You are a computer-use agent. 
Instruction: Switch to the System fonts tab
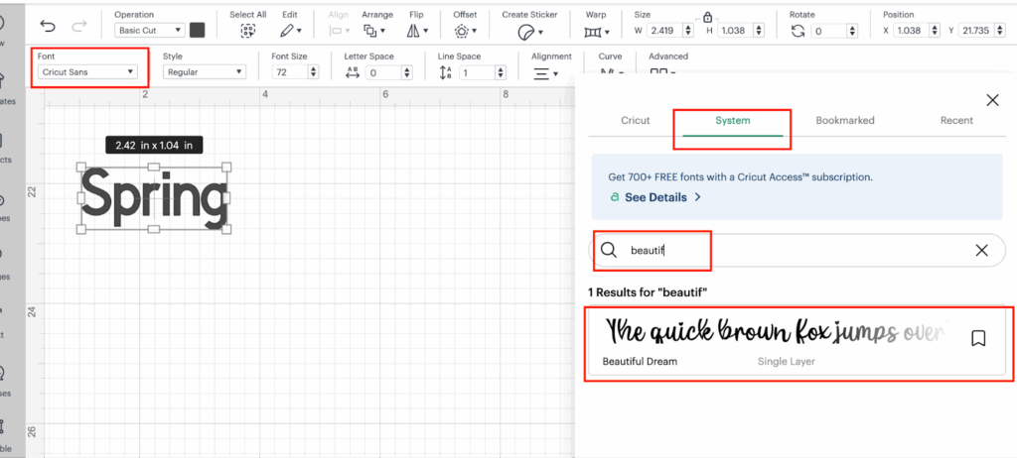(732, 121)
